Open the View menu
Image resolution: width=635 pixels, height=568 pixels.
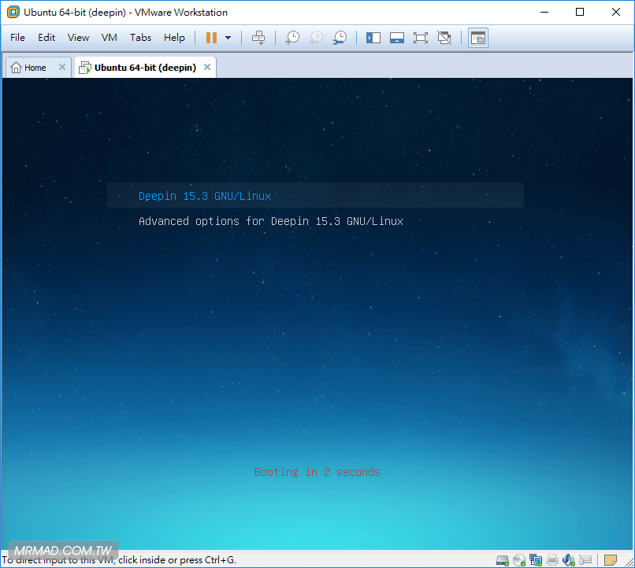point(78,38)
